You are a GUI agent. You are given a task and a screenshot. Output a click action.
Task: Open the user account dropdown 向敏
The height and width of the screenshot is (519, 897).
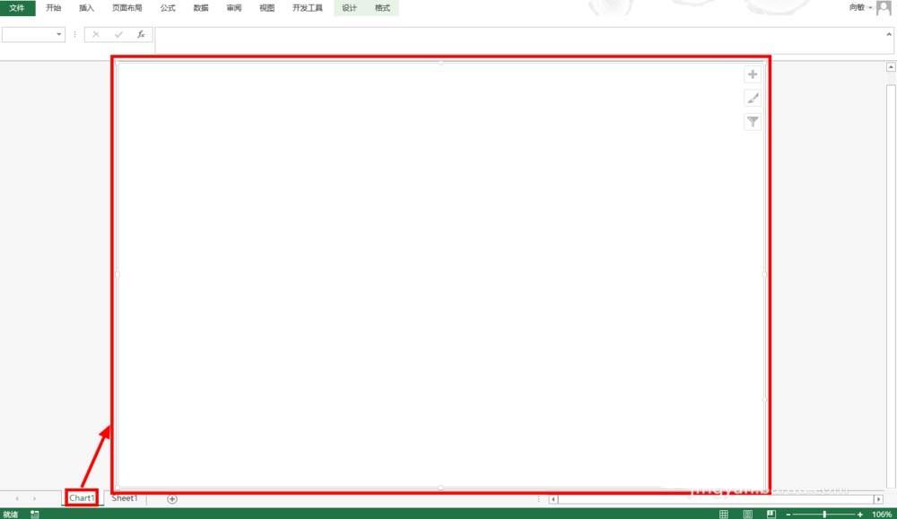[x=859, y=7]
